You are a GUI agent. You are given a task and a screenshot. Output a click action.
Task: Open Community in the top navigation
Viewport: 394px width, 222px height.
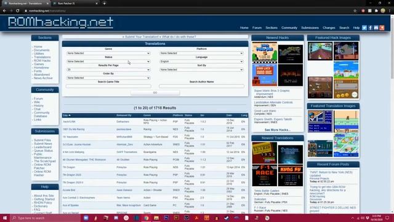(x=289, y=28)
